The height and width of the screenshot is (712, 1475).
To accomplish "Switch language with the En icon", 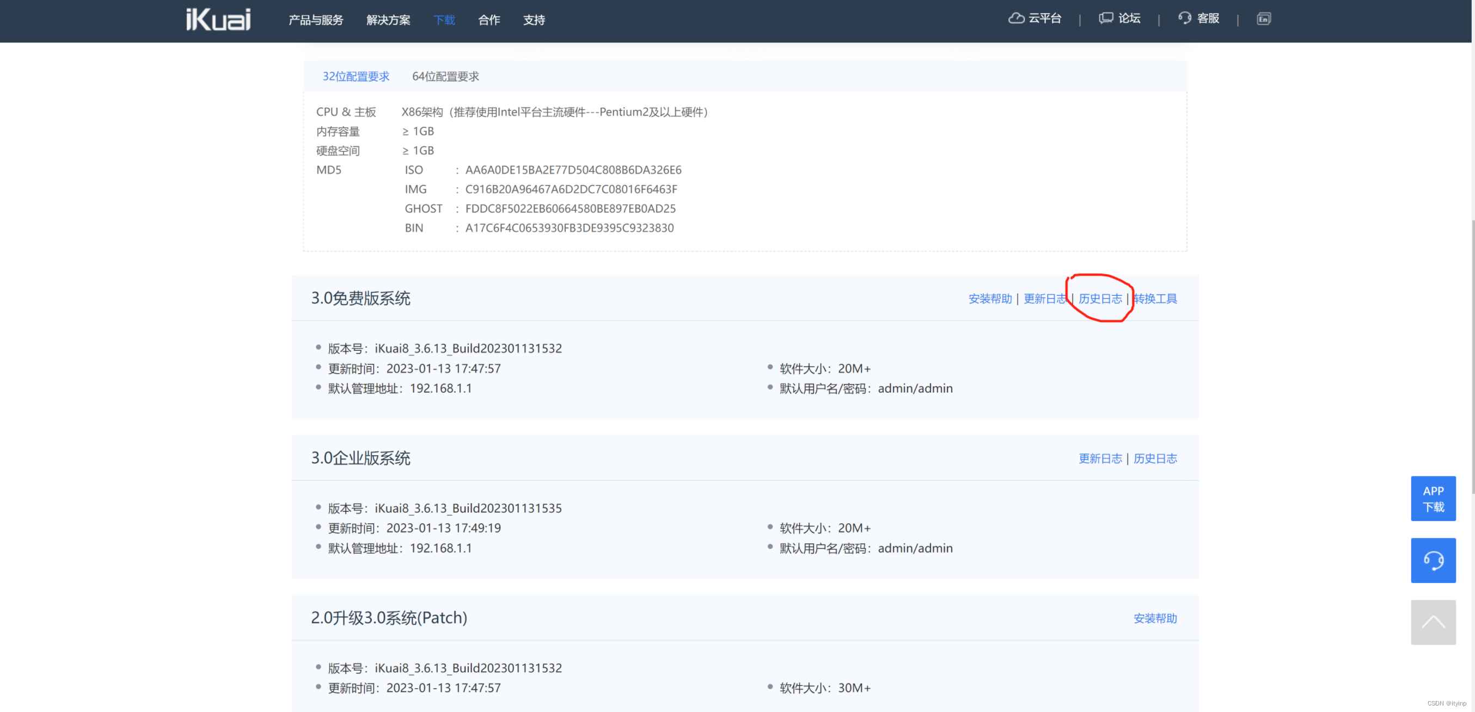I will (x=1264, y=18).
